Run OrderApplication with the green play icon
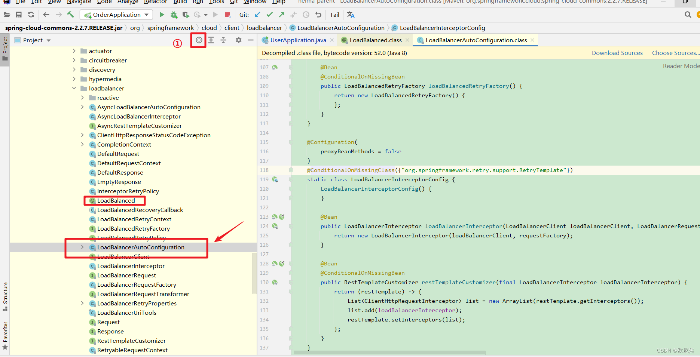 [x=162, y=15]
